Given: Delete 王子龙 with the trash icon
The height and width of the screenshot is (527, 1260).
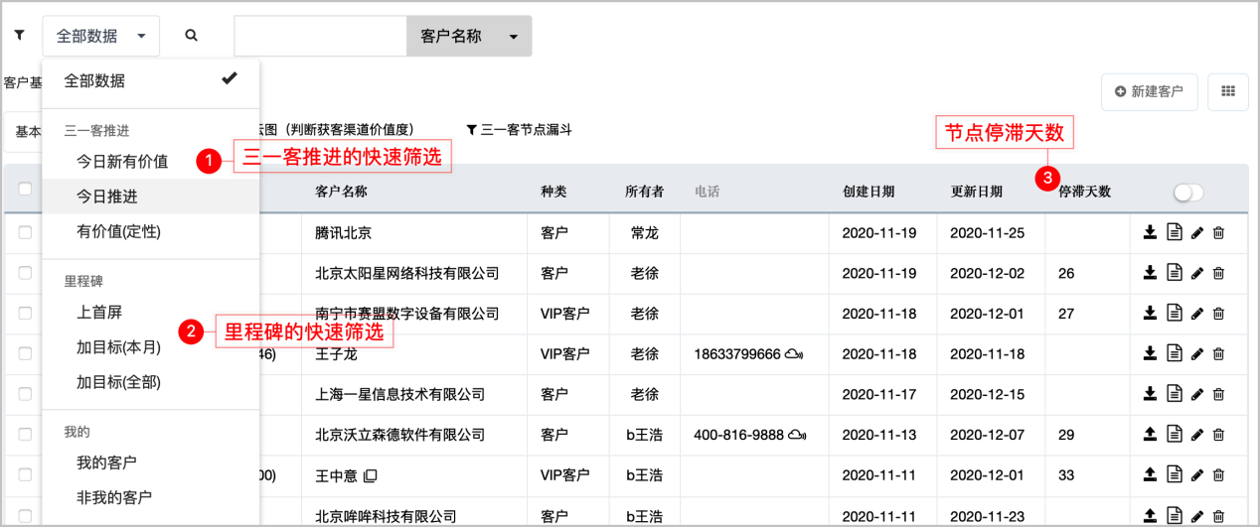Looking at the screenshot, I should pos(1218,353).
